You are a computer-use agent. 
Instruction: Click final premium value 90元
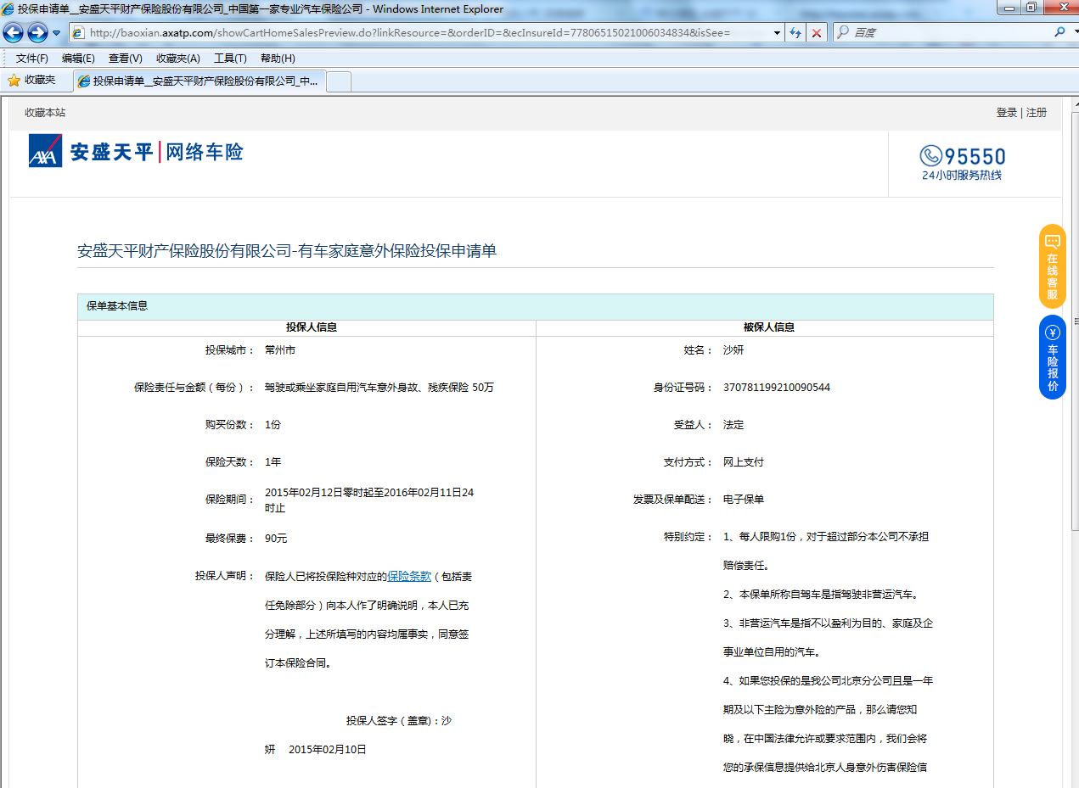coord(276,539)
